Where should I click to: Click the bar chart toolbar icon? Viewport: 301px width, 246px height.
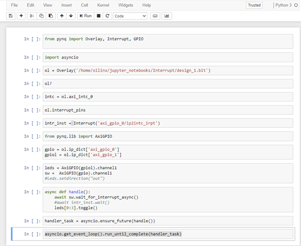tap(166, 16)
